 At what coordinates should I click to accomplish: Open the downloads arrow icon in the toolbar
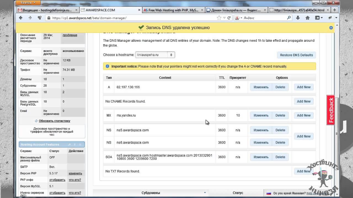[298, 18]
